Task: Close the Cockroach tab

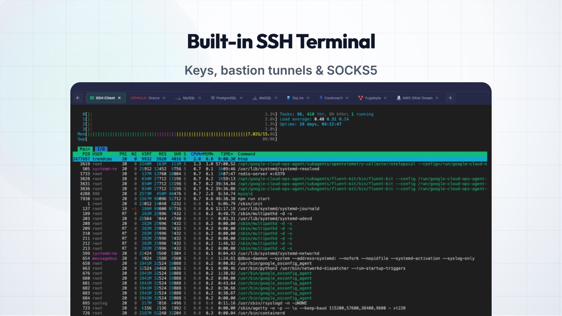Action: pyautogui.click(x=347, y=98)
